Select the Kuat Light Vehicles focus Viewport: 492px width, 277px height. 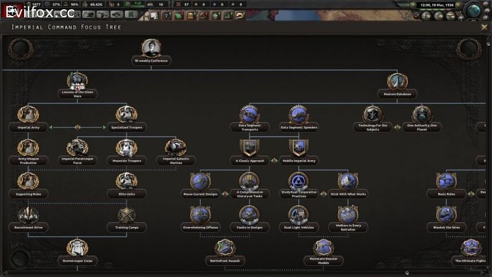tap(299, 215)
